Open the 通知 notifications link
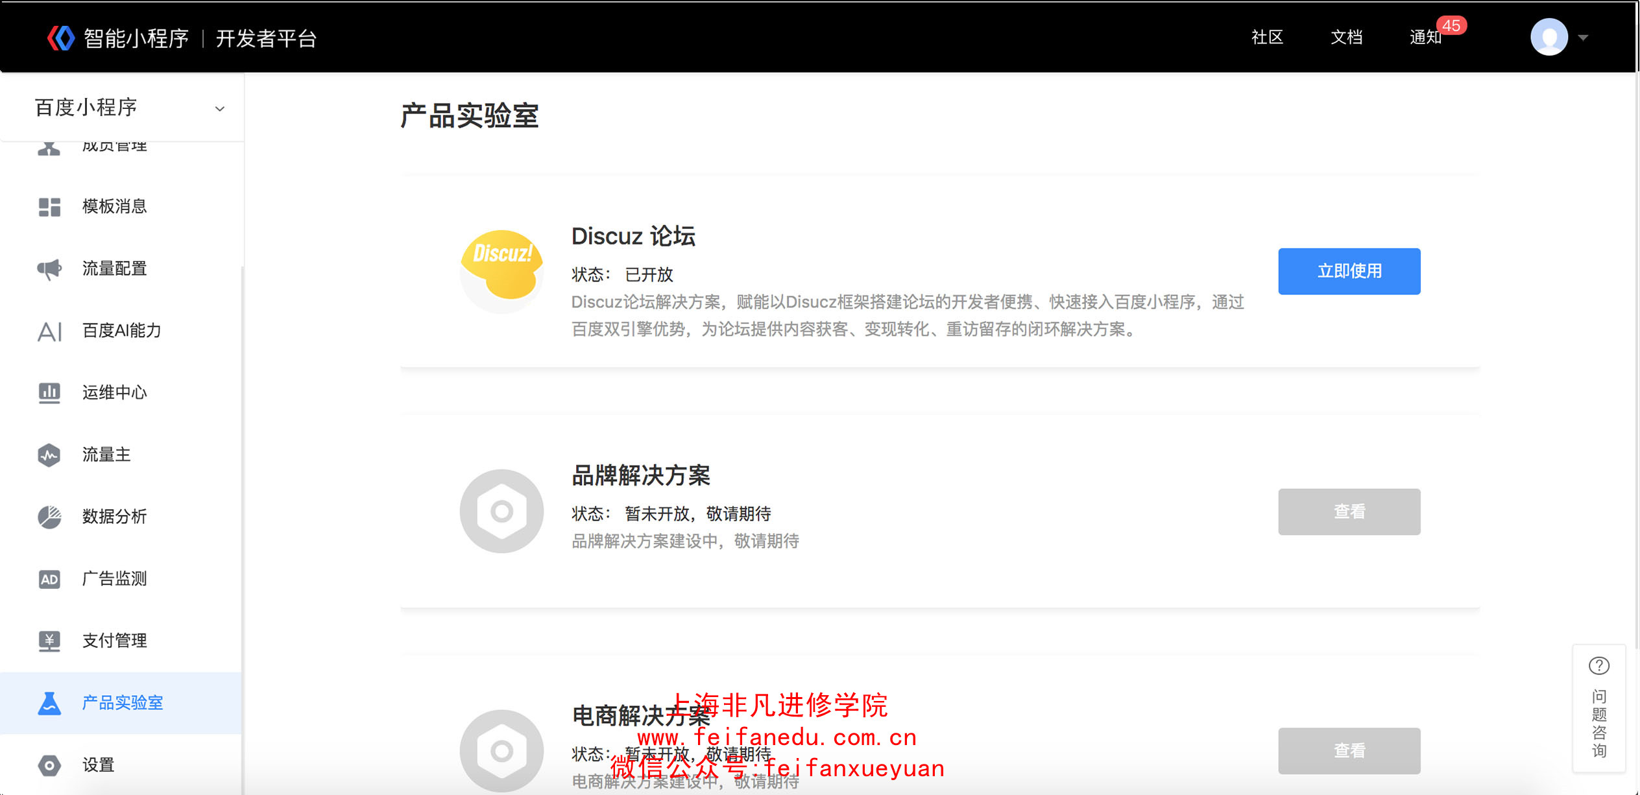The width and height of the screenshot is (1640, 795). (x=1425, y=38)
